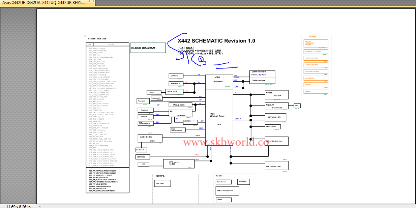
Task: Click the Nvidia N16S-GTR block
Action: (277, 95)
